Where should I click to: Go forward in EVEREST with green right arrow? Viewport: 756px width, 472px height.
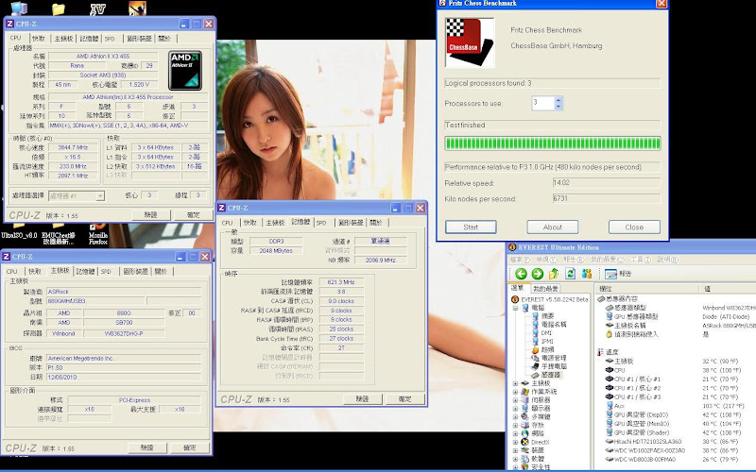[x=537, y=274]
